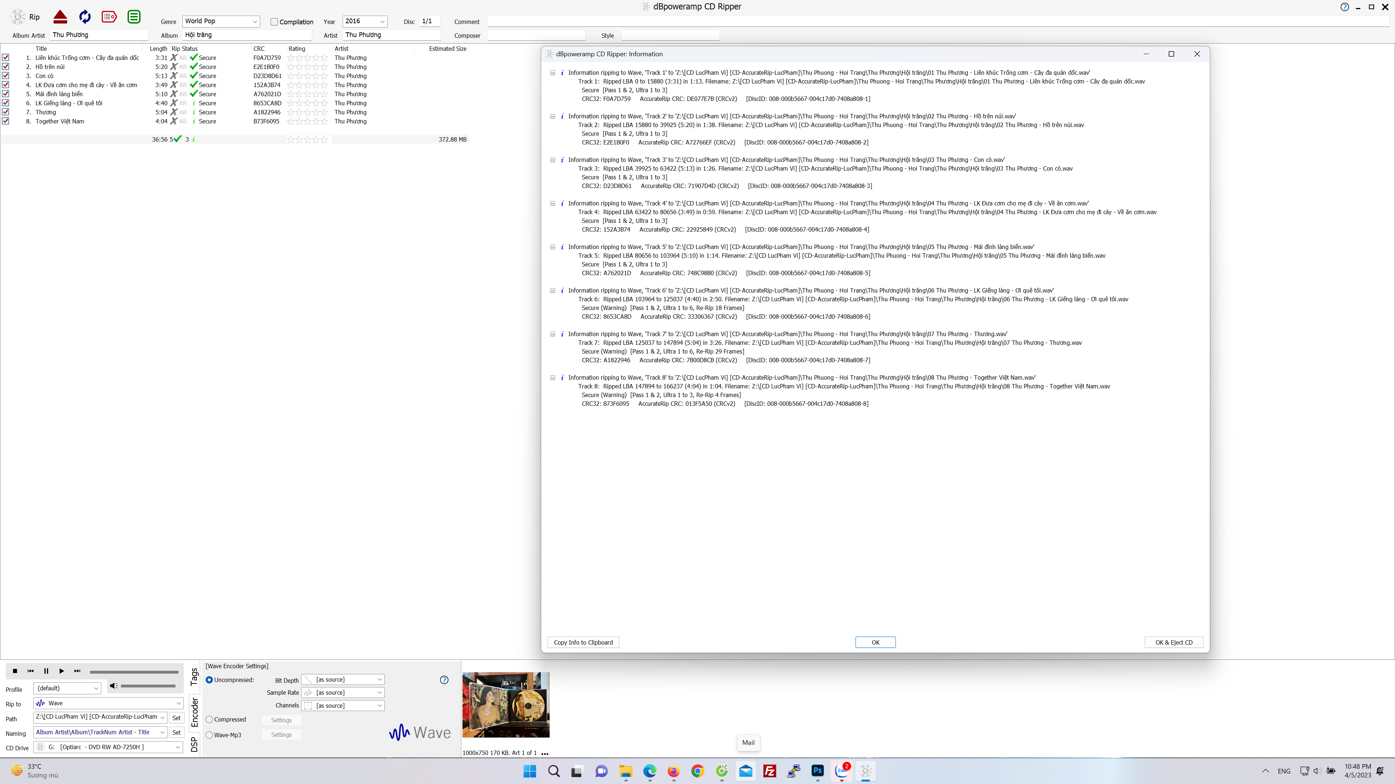Open Firefox from the taskbar
This screenshot has width=1395, height=784.
(673, 771)
